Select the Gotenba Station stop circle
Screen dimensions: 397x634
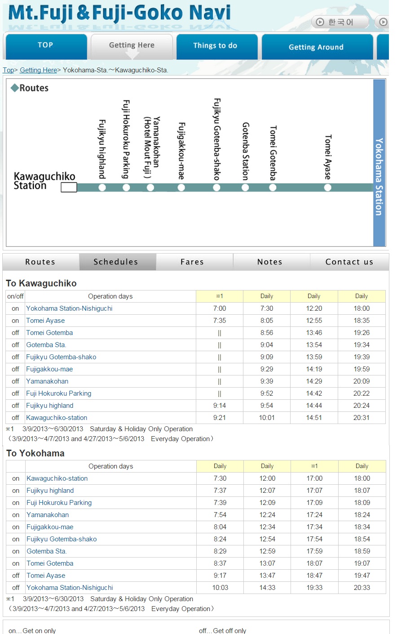point(245,188)
